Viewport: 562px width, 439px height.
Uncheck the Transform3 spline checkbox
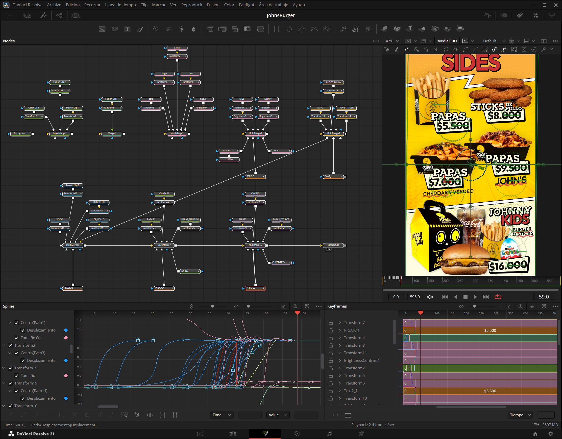click(10, 345)
